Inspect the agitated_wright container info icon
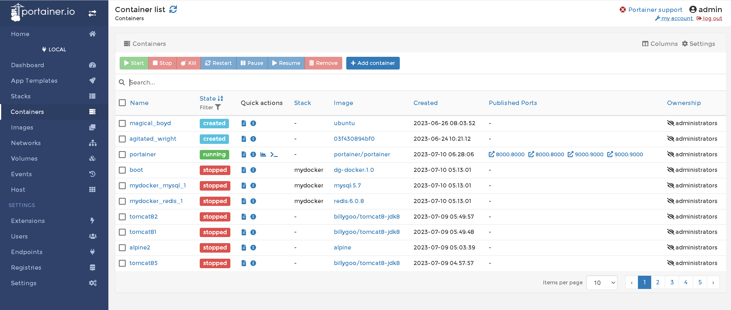The width and height of the screenshot is (731, 310). point(253,139)
